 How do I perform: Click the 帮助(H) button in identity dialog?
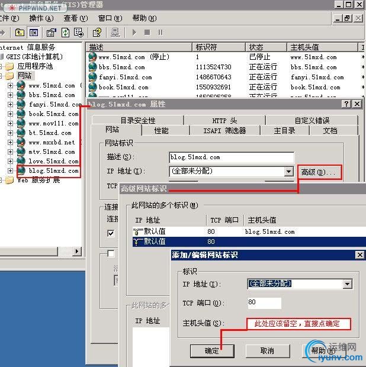point(323,350)
